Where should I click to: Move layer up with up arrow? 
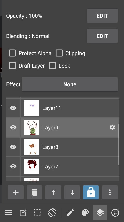point(53,192)
